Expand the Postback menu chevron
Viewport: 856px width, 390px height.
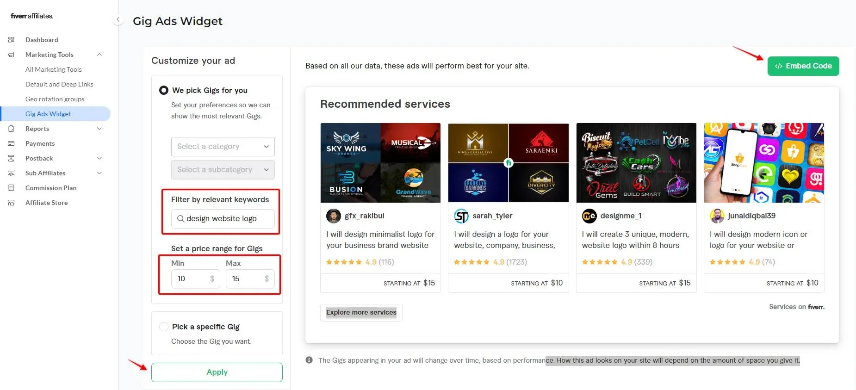[x=99, y=158]
